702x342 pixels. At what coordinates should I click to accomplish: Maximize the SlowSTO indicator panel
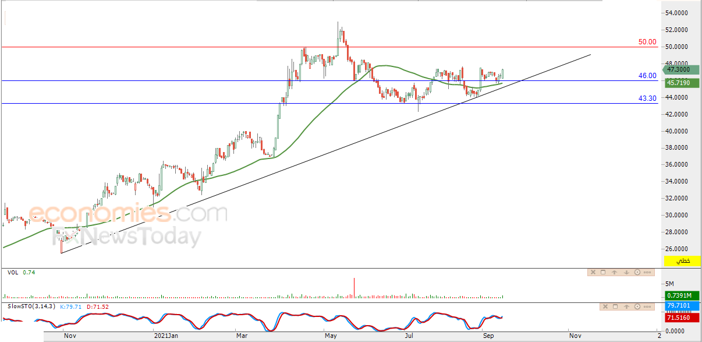pos(615,306)
